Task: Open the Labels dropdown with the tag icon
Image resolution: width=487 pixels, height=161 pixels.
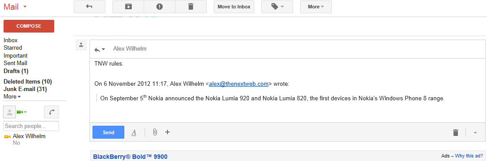Action: (277, 7)
